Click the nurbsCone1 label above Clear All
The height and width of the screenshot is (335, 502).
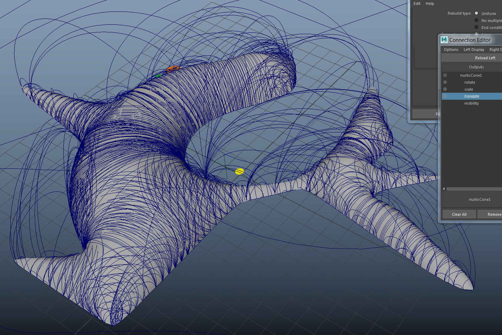(x=480, y=199)
